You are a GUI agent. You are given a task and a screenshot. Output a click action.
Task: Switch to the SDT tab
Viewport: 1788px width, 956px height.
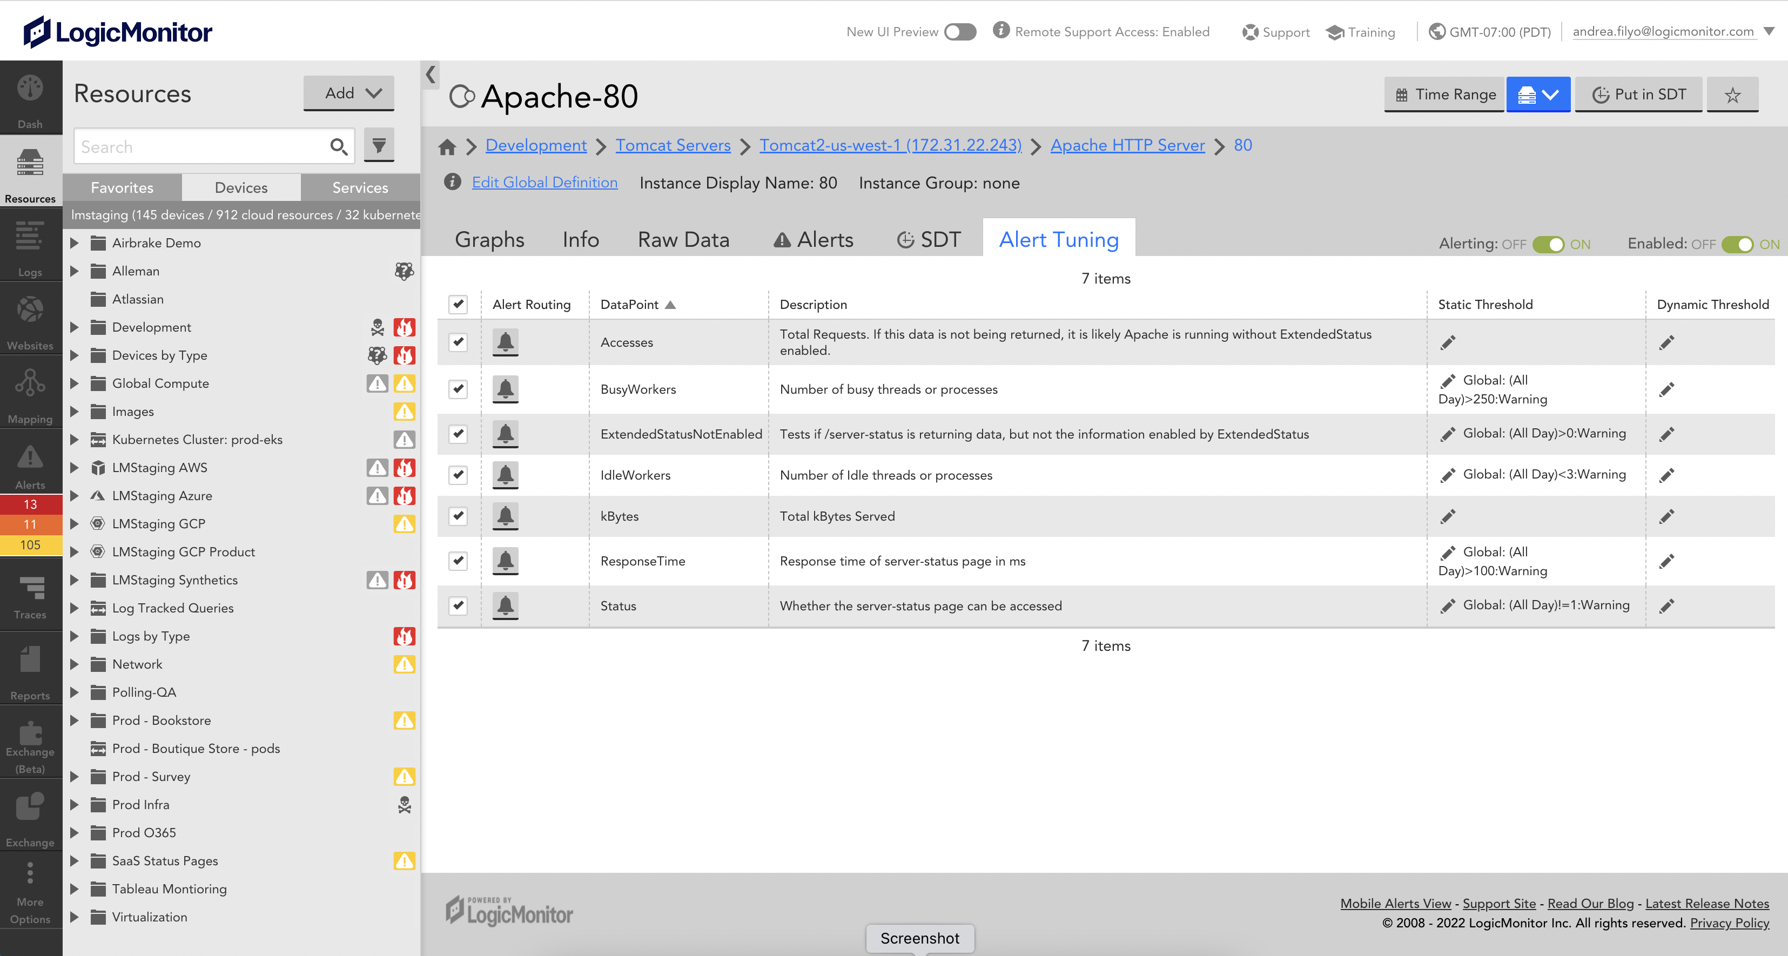pyautogui.click(x=929, y=239)
